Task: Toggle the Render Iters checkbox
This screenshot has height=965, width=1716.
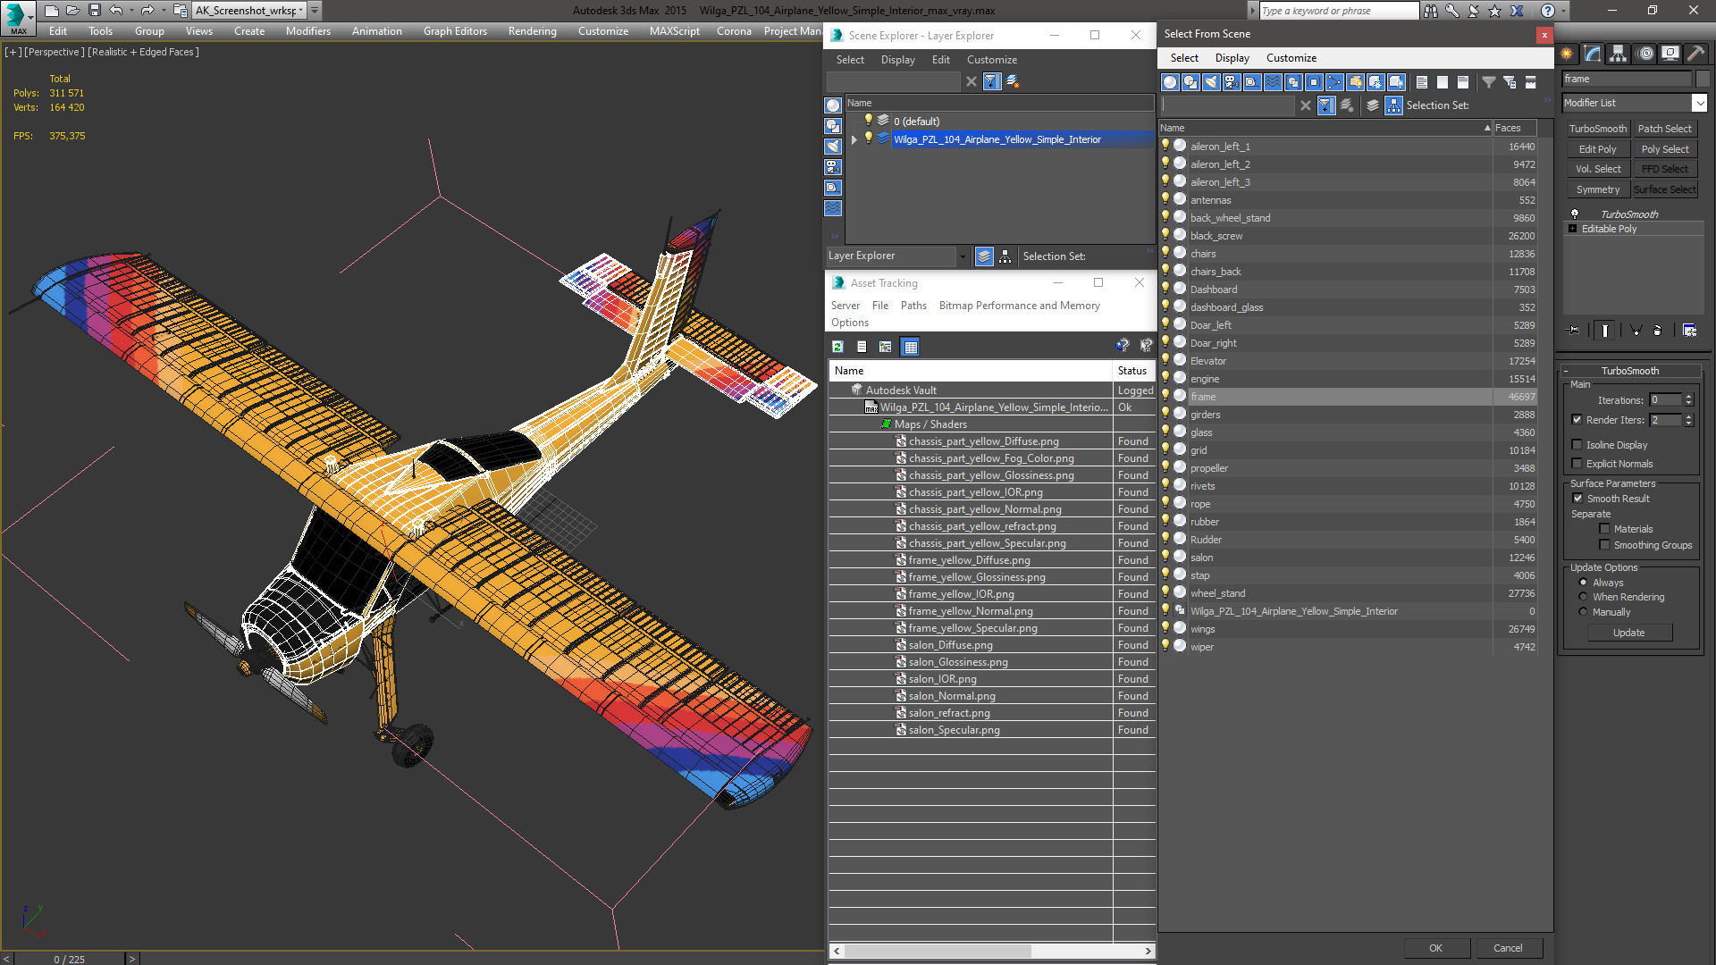Action: click(x=1577, y=420)
